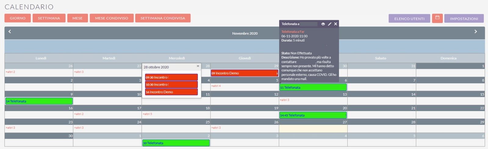Click the 'Mercoledì' column header
The width and height of the screenshot is (488, 149).
(x=177, y=58)
